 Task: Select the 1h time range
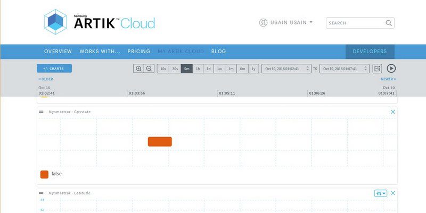tap(198, 69)
